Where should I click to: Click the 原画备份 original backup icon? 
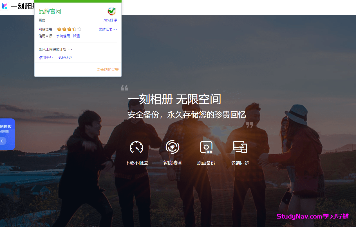coord(206,147)
